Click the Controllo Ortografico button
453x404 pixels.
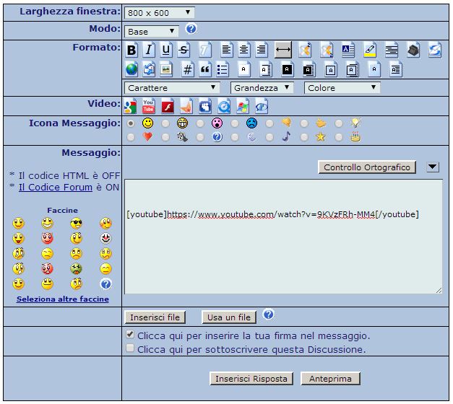tap(367, 167)
